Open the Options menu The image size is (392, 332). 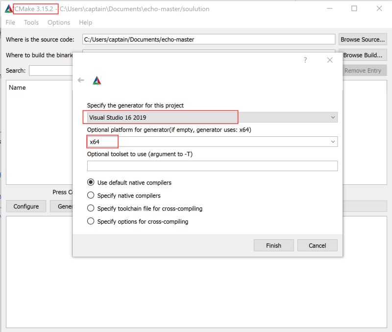(x=59, y=23)
